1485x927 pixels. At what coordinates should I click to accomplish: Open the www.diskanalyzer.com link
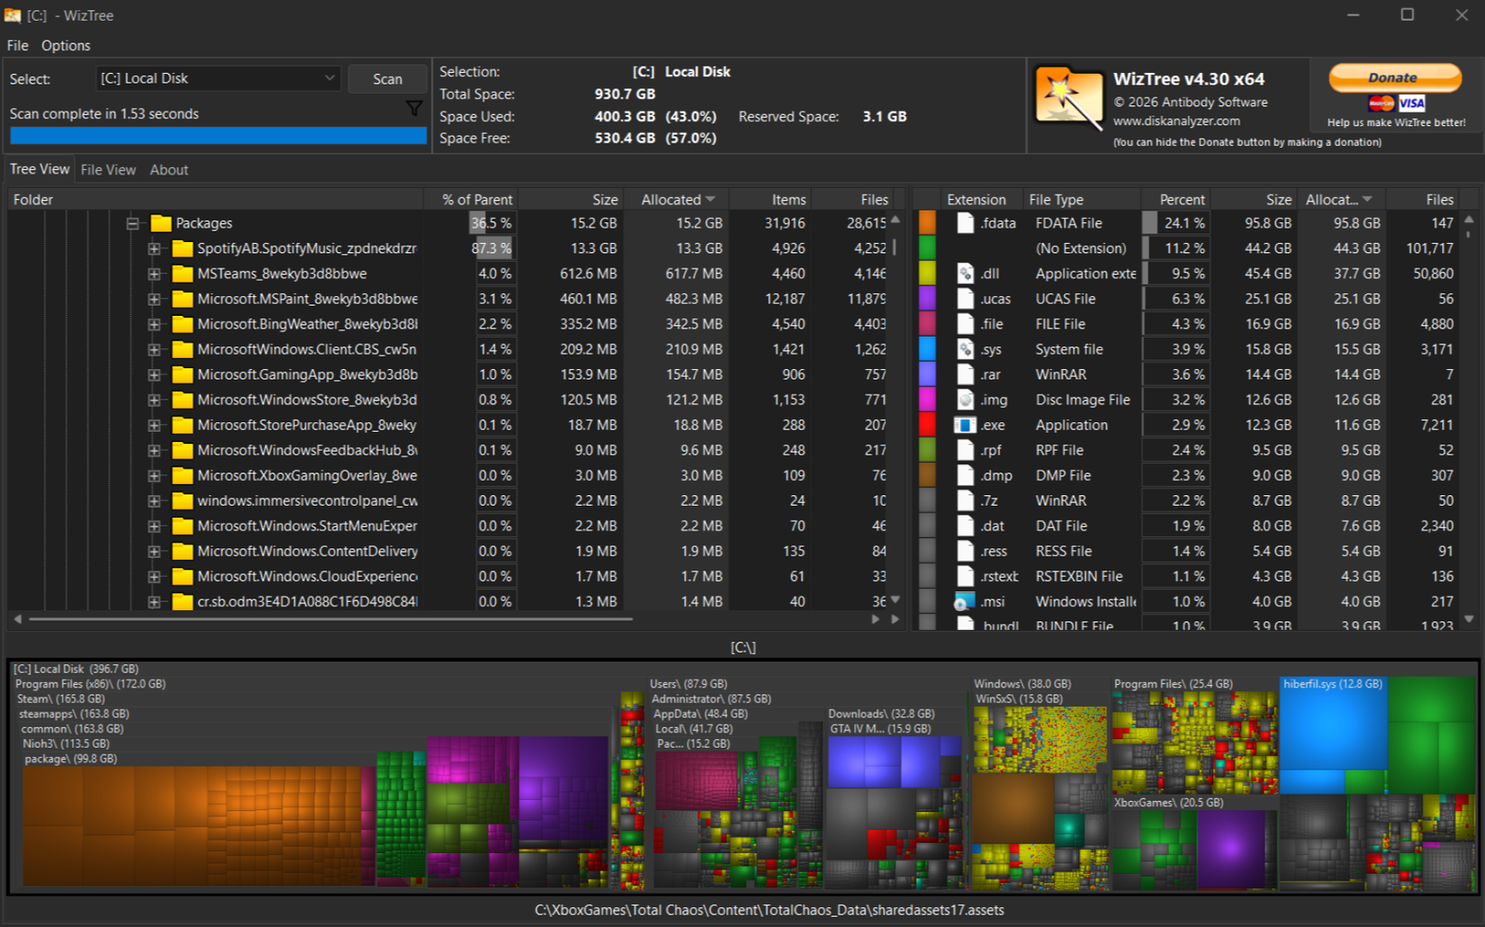(1176, 121)
